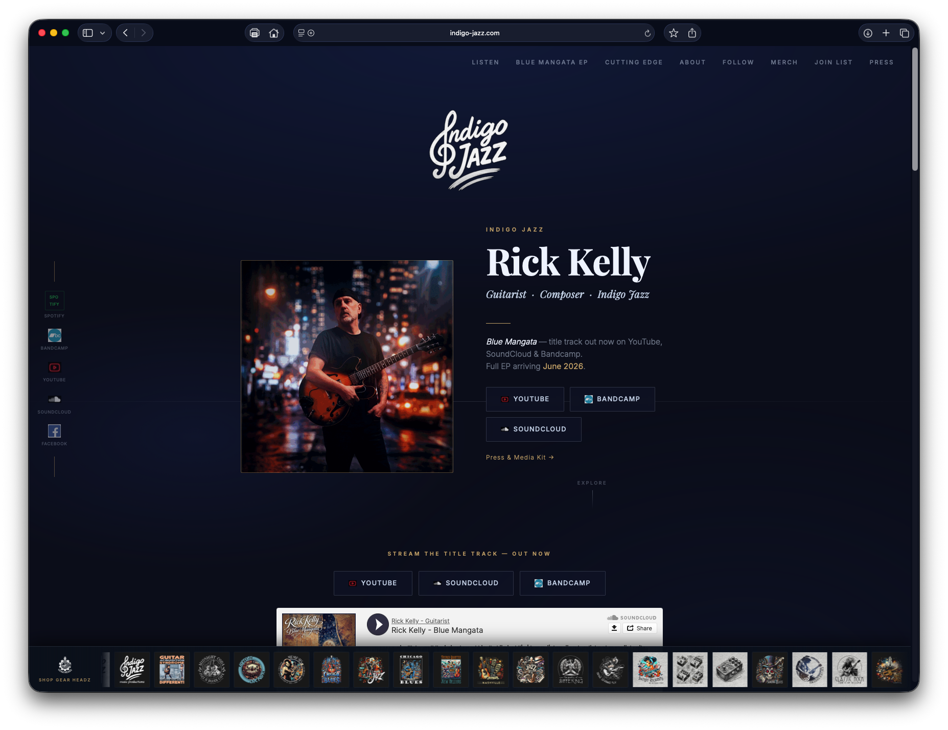Toggle the Safari sidebar button
The image size is (948, 730).
[x=88, y=33]
